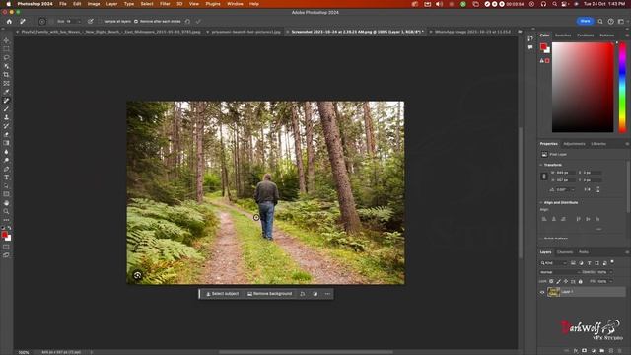This screenshot has height=355, width=631.
Task: Click the blue Share button
Action: pos(585,21)
